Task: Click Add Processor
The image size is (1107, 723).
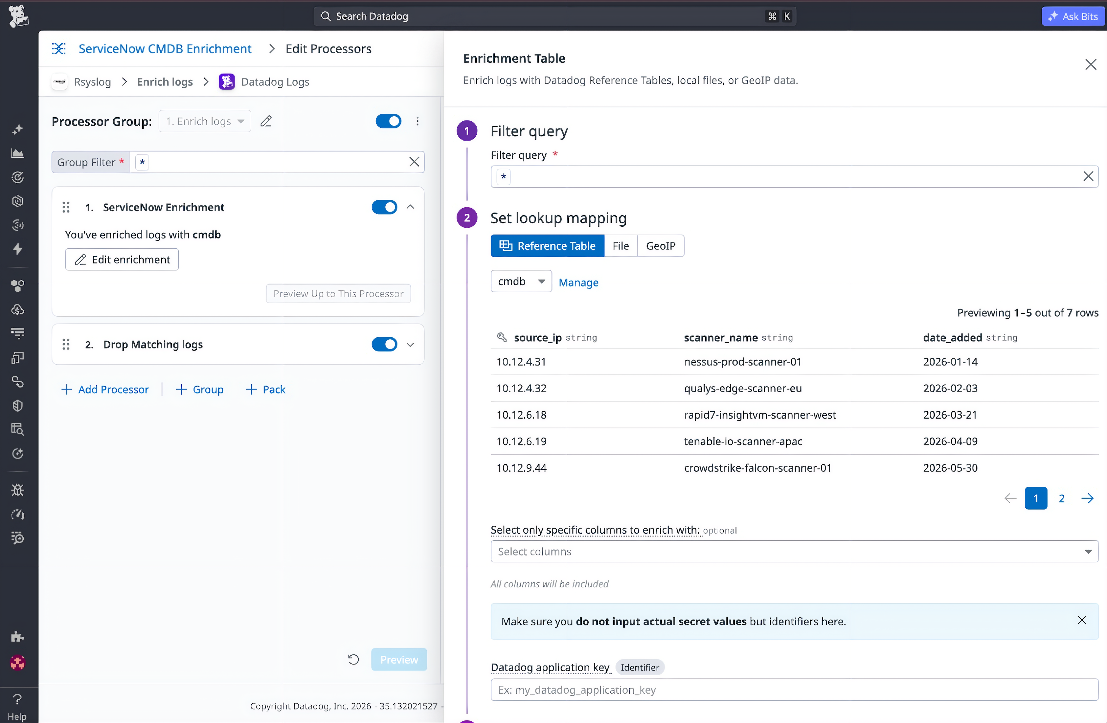Action: click(x=105, y=389)
